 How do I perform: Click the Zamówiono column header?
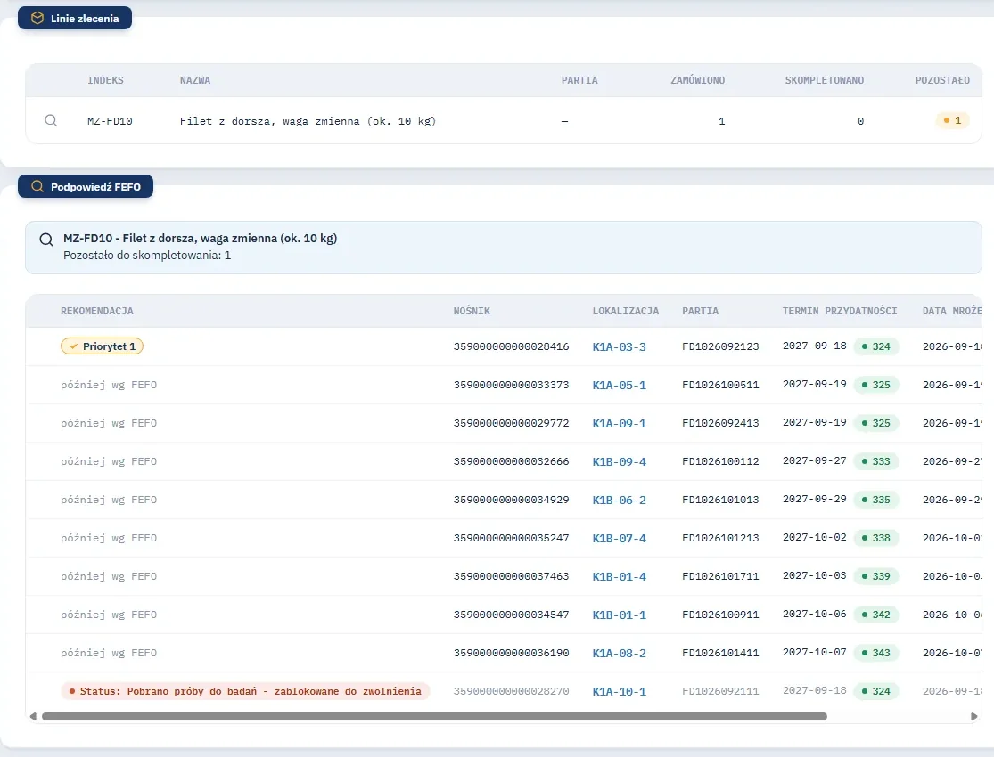click(x=697, y=80)
